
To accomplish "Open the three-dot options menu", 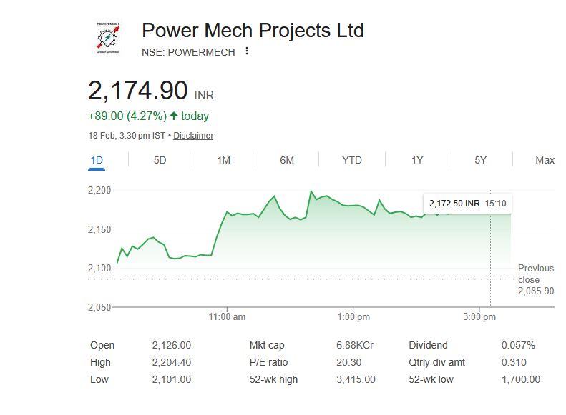I will (x=247, y=51).
